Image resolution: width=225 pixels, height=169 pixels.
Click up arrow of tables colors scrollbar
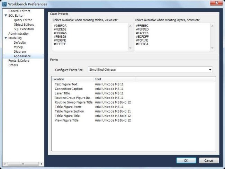130,26
